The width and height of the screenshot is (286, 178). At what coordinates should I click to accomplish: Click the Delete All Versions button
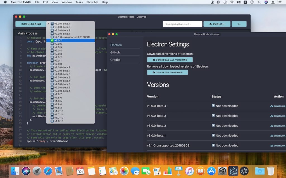(167, 72)
